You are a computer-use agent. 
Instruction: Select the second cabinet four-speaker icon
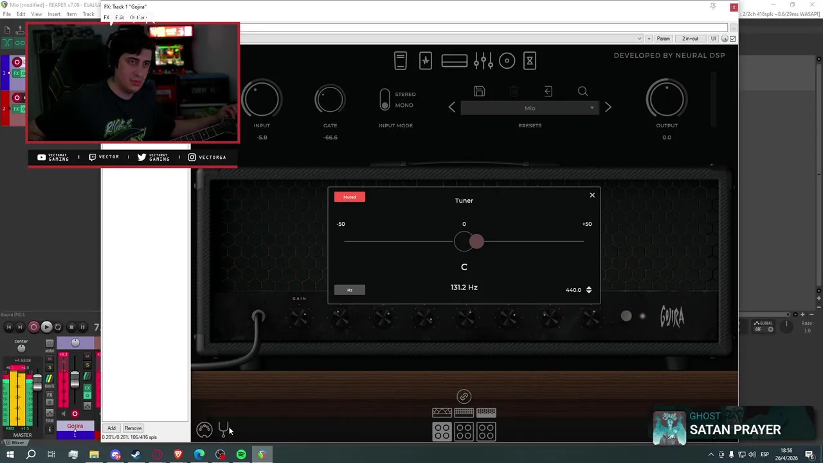(464, 431)
